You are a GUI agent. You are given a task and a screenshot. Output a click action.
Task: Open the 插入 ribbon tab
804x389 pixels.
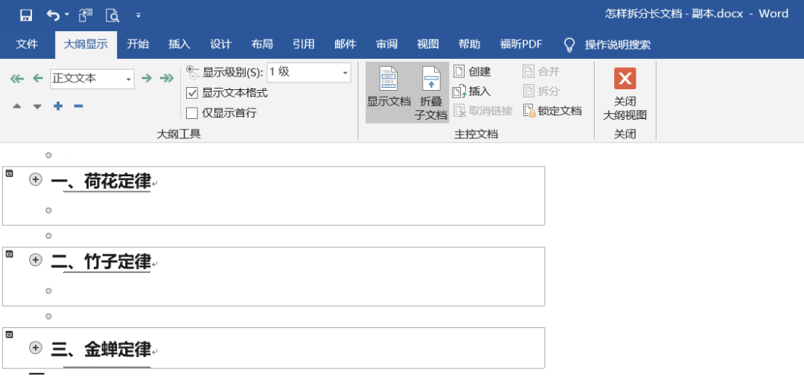point(179,45)
